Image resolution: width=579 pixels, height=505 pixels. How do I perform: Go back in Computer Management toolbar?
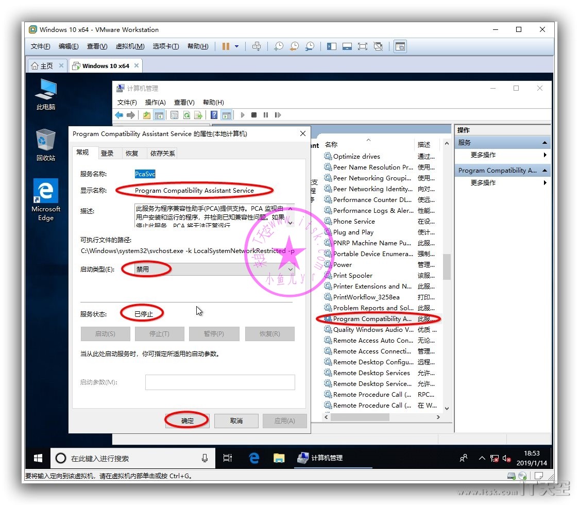tap(119, 115)
